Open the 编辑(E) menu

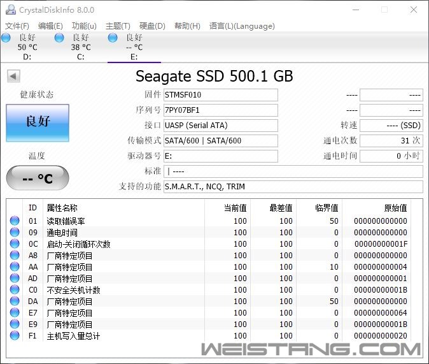(50, 26)
